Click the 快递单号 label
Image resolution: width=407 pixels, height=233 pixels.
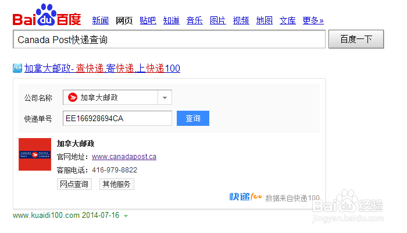tap(38, 119)
